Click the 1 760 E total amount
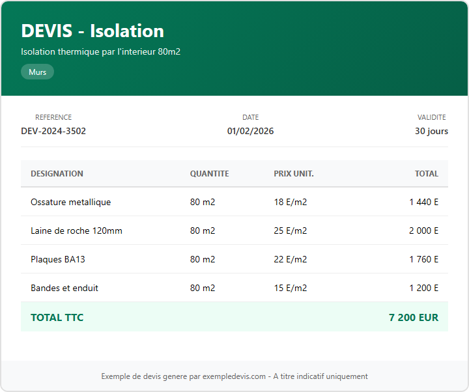Viewport: 469px width, 392px height. click(x=423, y=259)
